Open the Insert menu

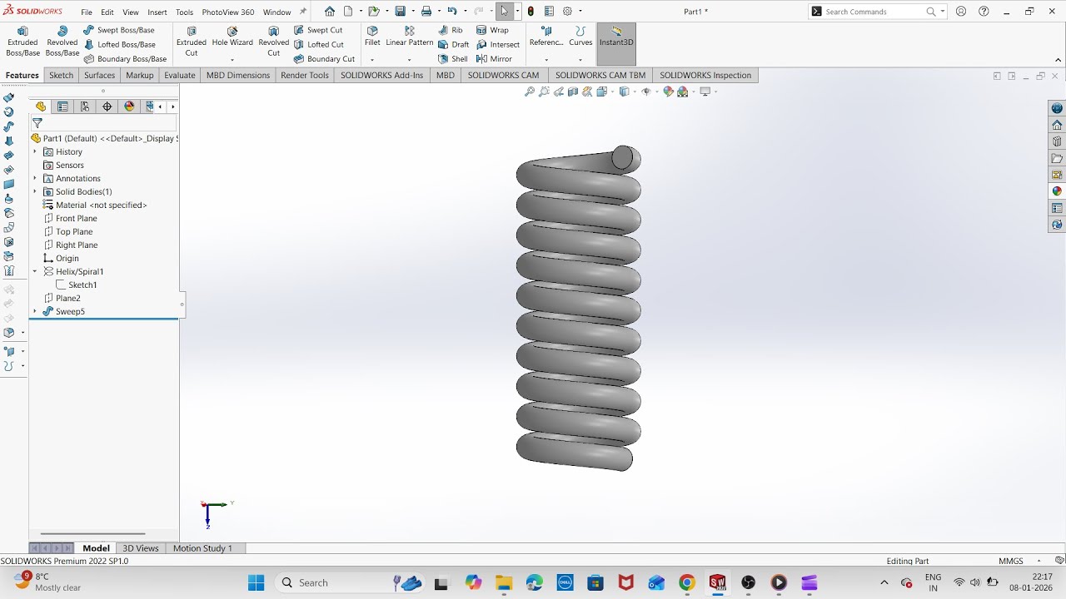[x=157, y=12]
